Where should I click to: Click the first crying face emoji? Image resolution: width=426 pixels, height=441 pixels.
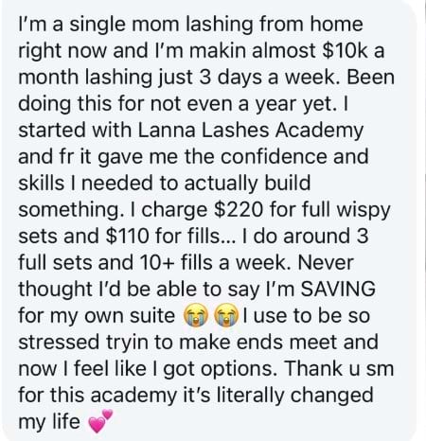[x=196, y=316]
